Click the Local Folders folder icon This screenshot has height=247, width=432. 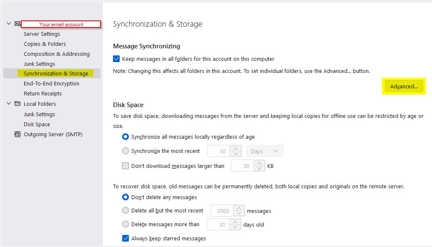click(18, 104)
